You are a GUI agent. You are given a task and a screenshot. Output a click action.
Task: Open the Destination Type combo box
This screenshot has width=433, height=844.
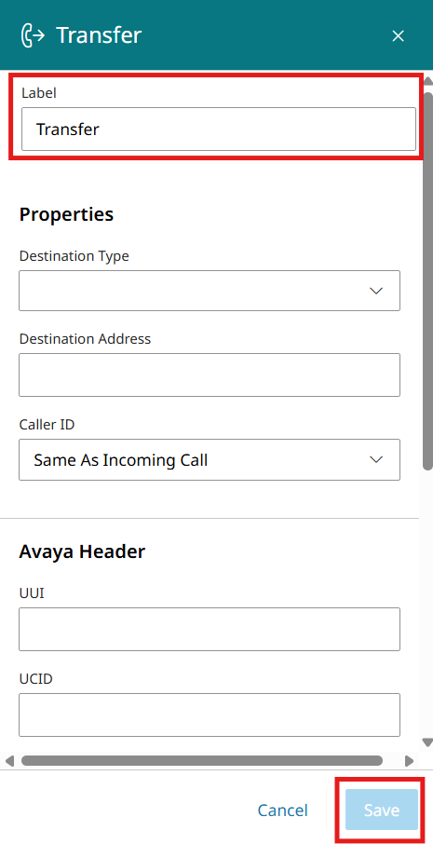click(x=210, y=291)
